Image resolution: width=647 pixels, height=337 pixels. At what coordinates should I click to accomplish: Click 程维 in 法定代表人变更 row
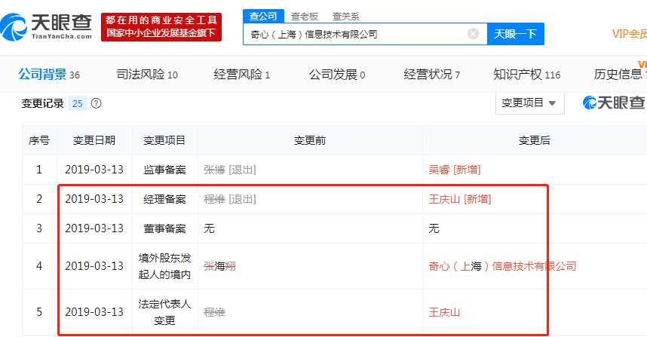(x=214, y=312)
